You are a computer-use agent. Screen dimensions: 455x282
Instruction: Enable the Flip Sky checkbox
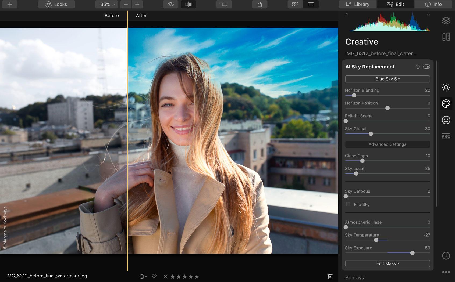pyautogui.click(x=348, y=204)
